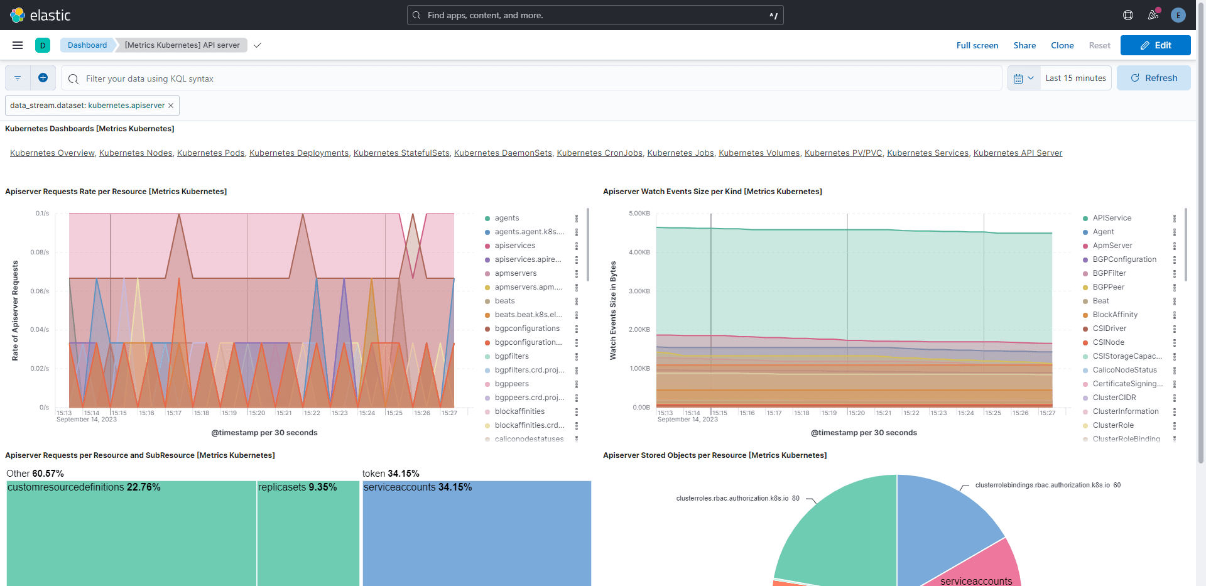Open options for Beat legend item
Screen dimensions: 1206x586
pos(1175,301)
